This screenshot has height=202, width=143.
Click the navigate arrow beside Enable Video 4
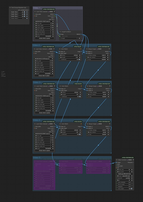coord(27,16)
